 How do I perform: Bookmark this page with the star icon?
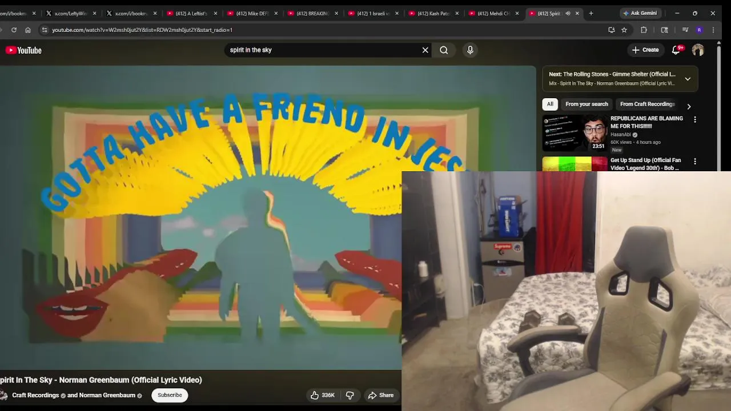click(x=624, y=30)
